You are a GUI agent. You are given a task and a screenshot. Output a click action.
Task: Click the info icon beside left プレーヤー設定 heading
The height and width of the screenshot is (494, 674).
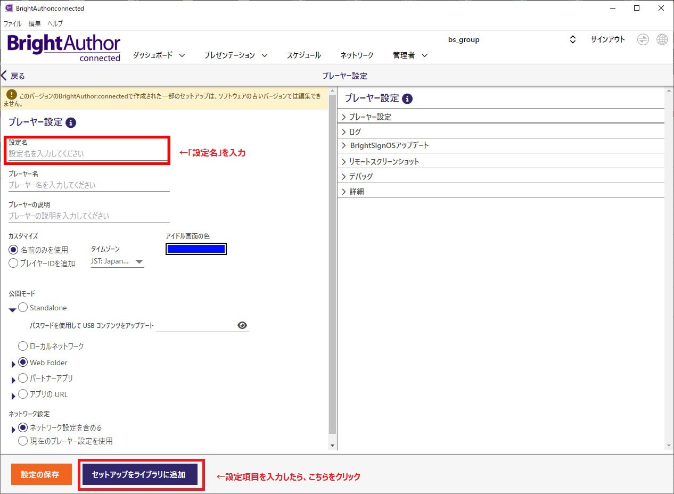point(71,123)
